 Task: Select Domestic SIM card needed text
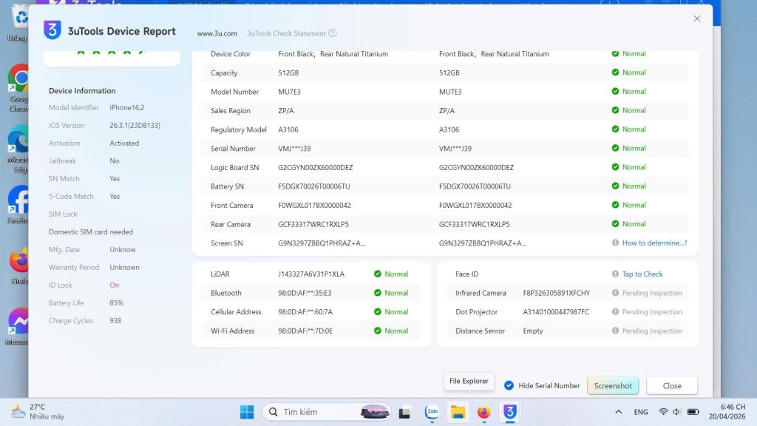91,231
